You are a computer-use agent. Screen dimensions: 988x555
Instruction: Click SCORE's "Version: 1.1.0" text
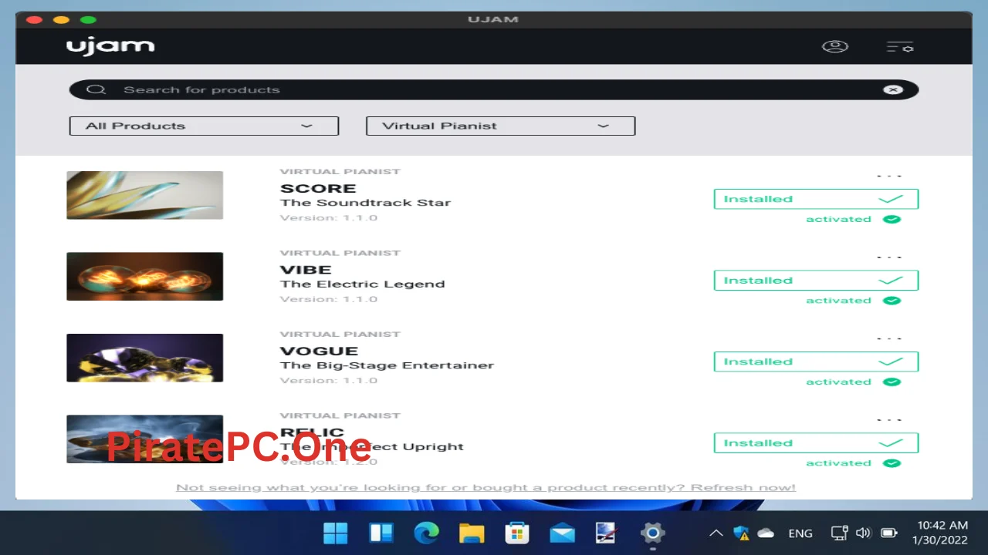pos(329,217)
